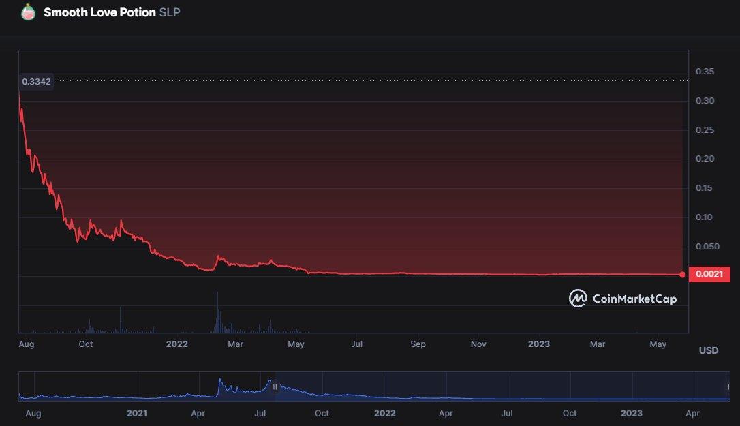Click the 0.35 value on price axis

click(x=705, y=72)
